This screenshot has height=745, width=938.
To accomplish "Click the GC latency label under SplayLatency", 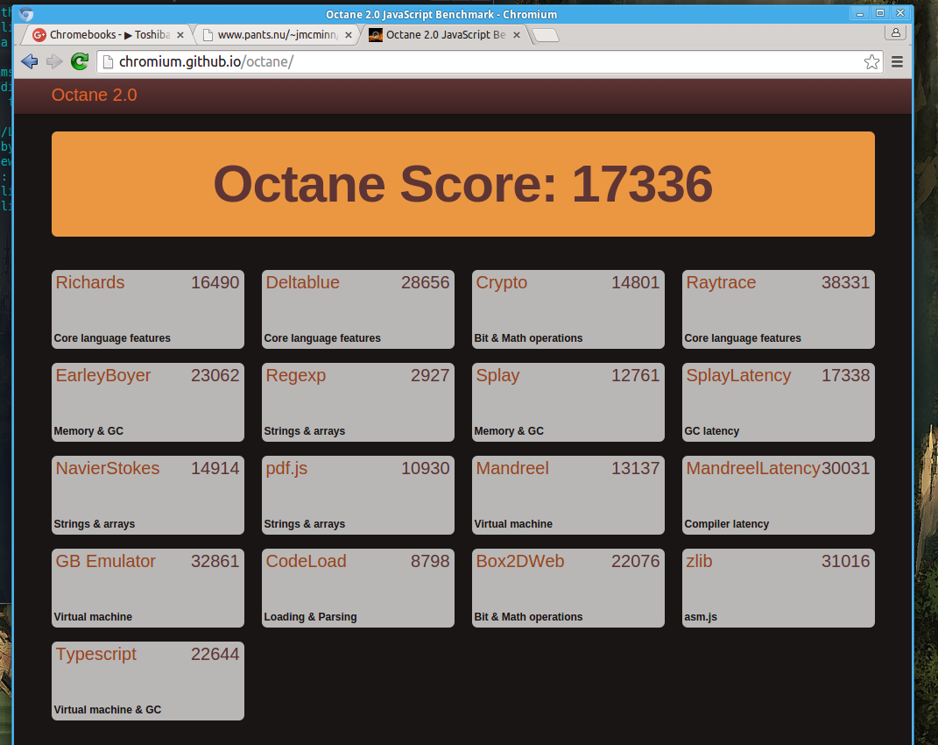I will [x=711, y=431].
